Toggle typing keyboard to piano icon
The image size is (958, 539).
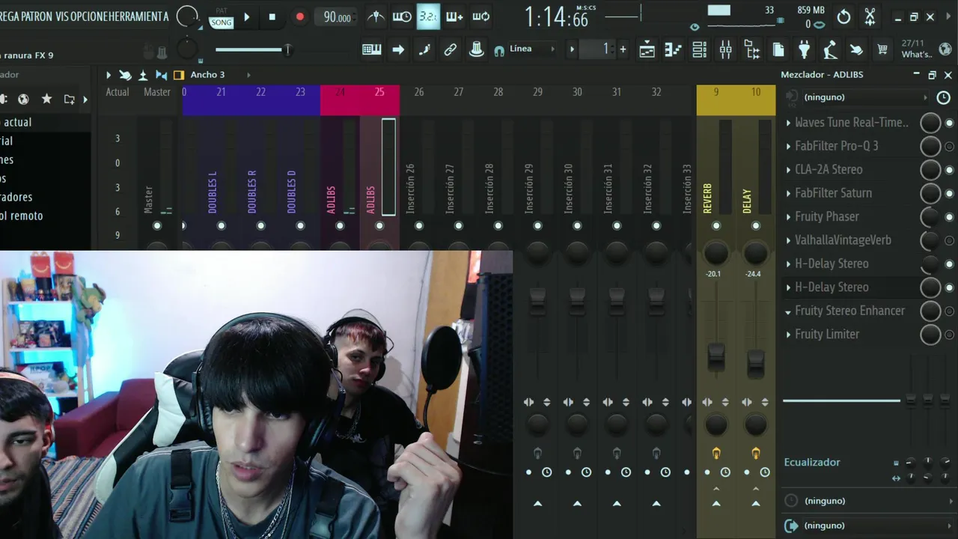pyautogui.click(x=372, y=49)
